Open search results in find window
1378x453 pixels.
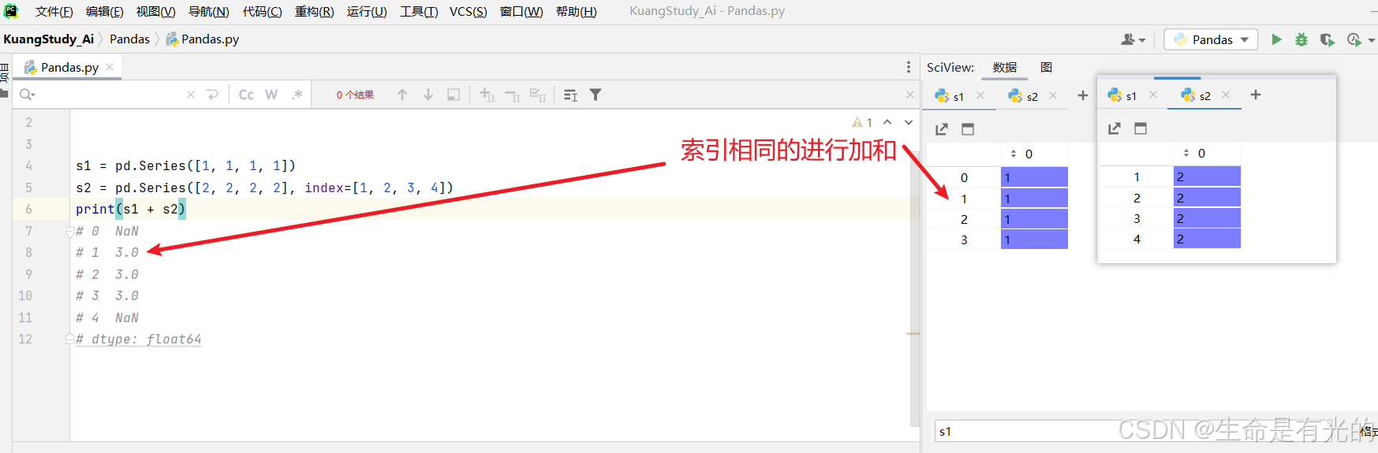[x=454, y=95]
